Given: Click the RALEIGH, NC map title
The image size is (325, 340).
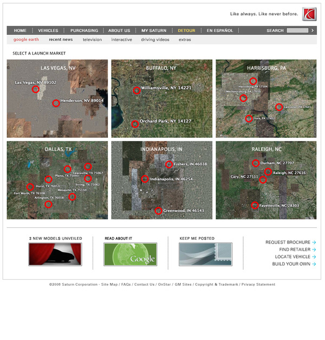Looking at the screenshot, I should coord(266,150).
